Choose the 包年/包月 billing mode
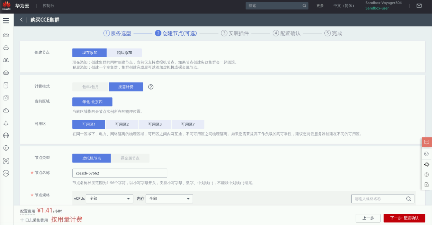Image resolution: width=432 pixels, height=225 pixels. 90,87
